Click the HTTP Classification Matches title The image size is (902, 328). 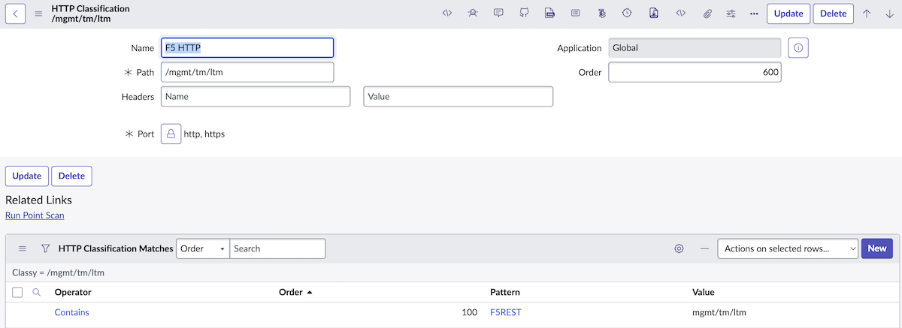pos(116,248)
